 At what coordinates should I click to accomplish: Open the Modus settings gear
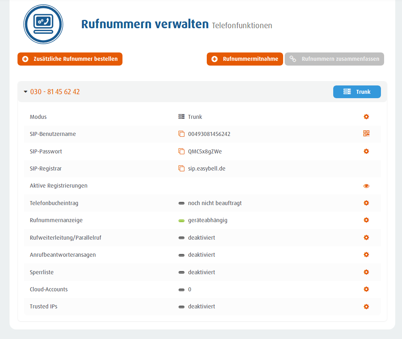(366, 117)
